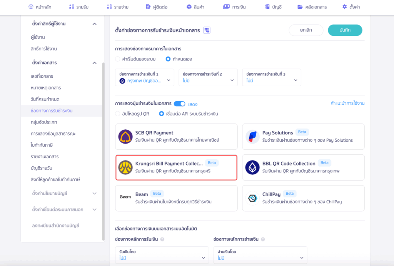
Task: Select the อัปโหลดรูป QR radio option
Action: click(x=118, y=114)
